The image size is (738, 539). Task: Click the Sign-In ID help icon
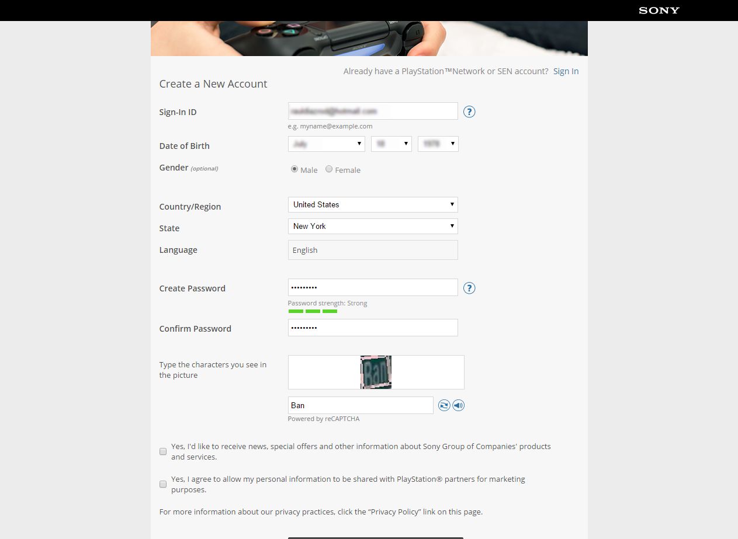coord(469,112)
